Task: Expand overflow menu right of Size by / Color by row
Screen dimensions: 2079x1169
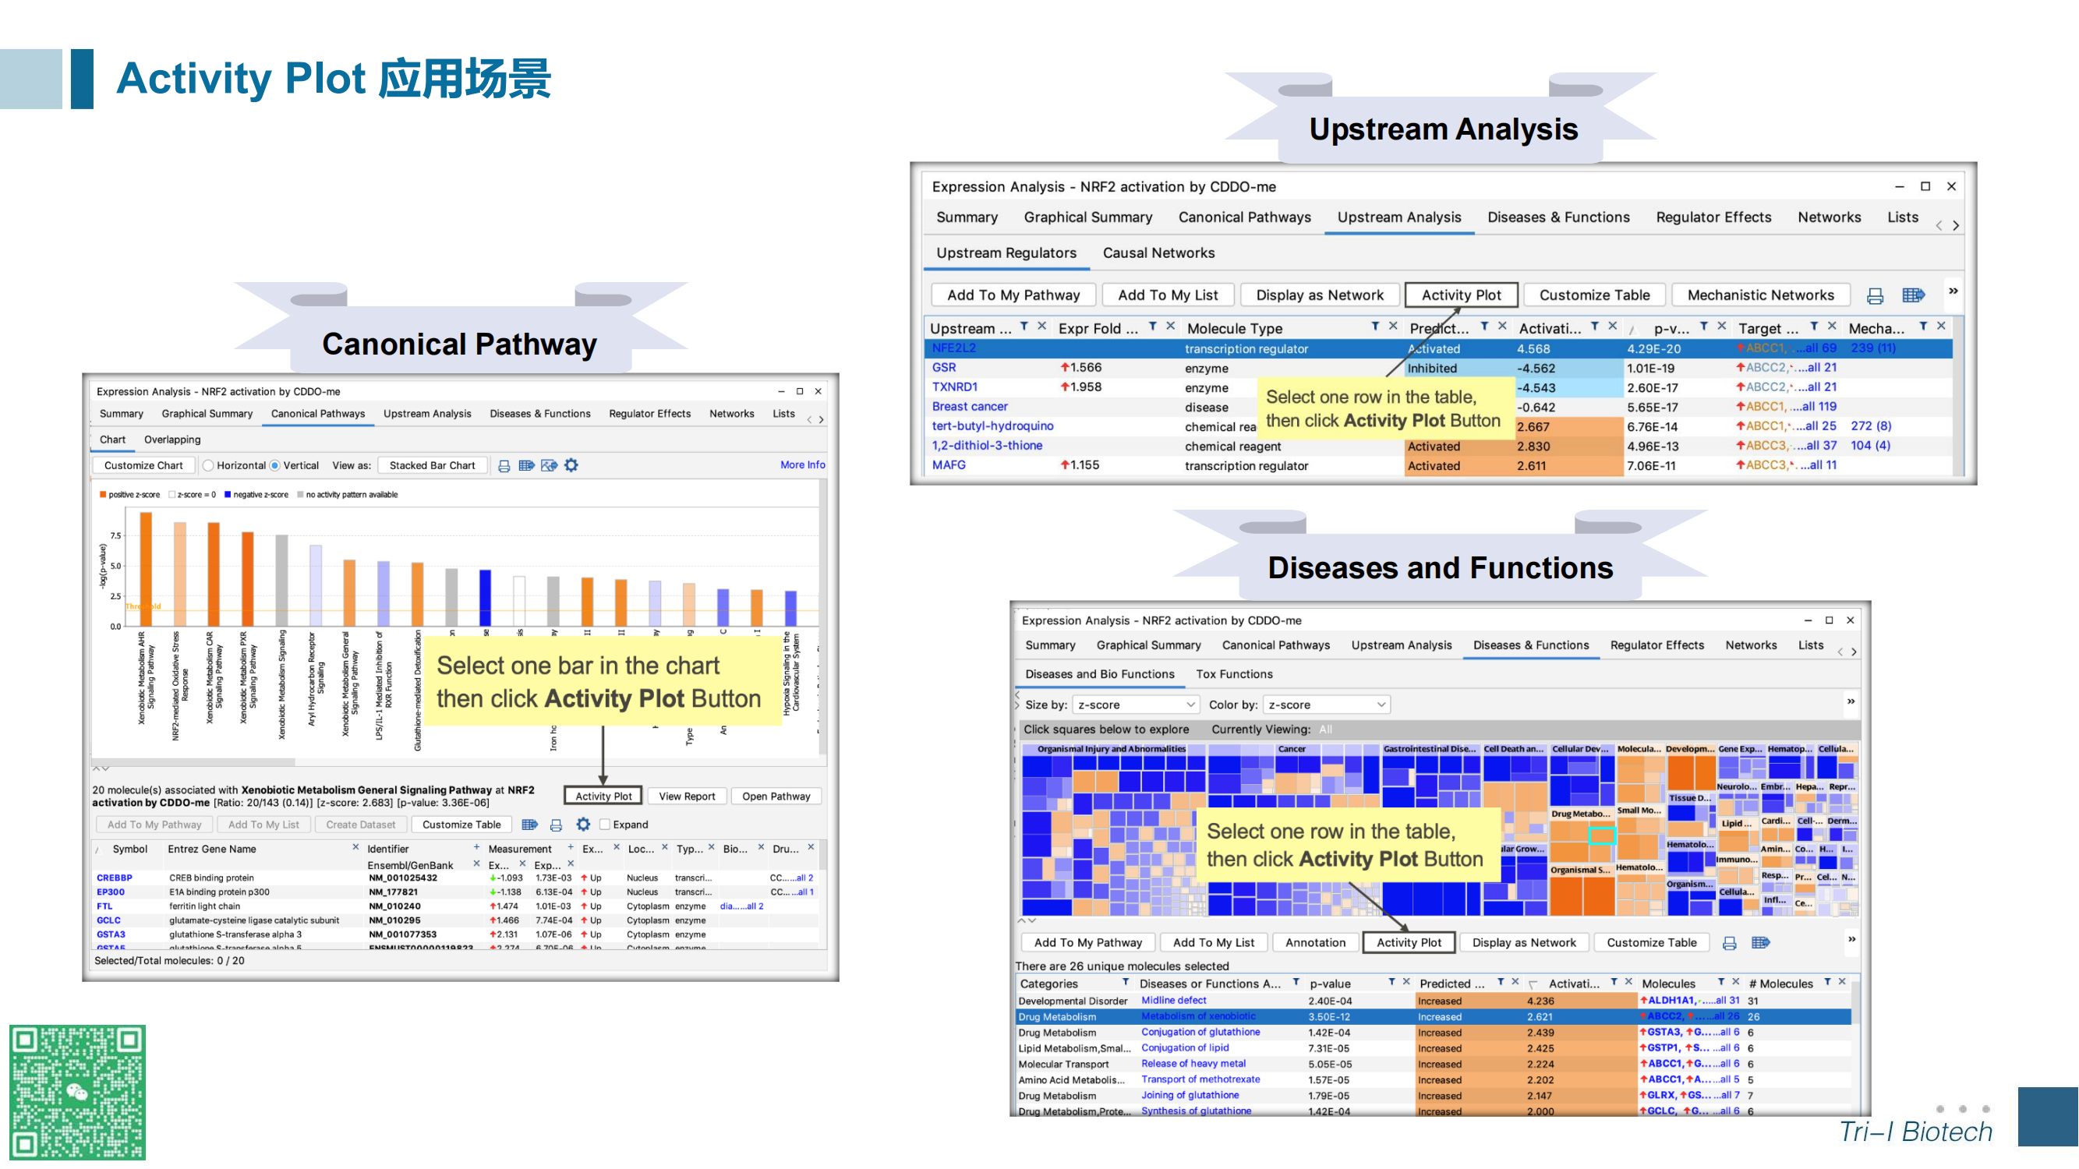Action: 1851,701
